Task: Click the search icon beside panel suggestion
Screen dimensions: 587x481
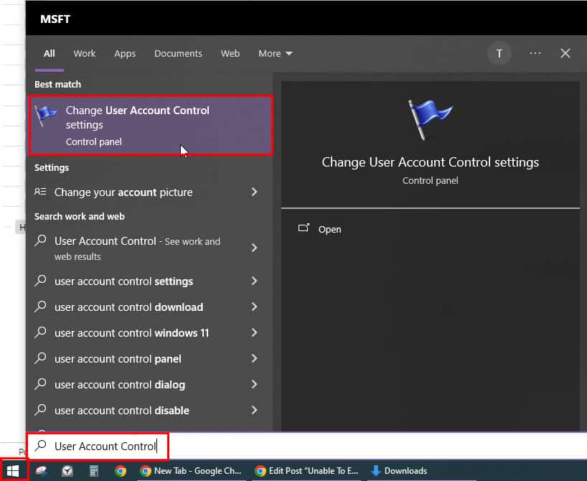Action: pos(40,358)
